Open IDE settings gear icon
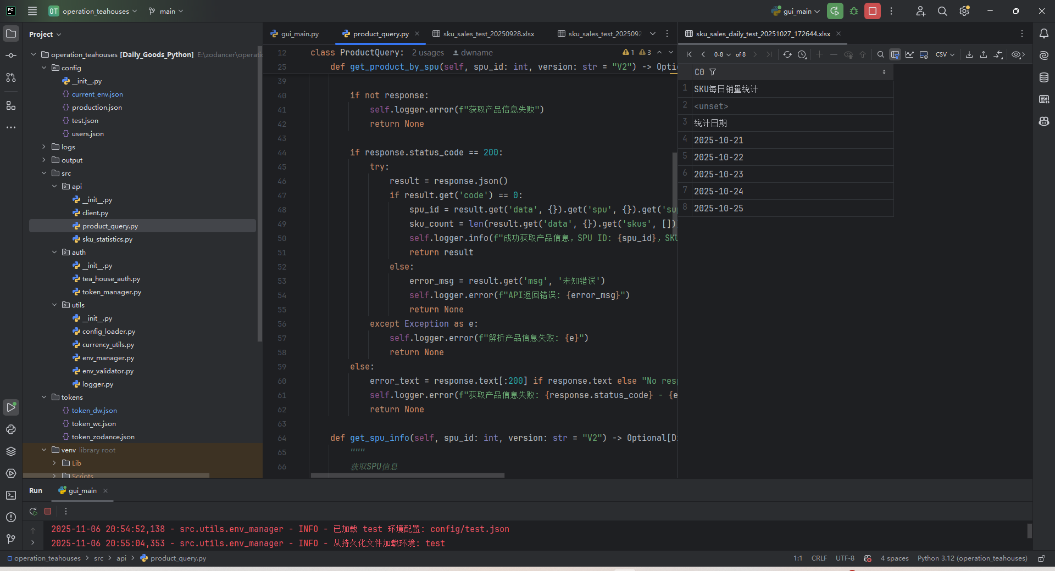Image resolution: width=1055 pixels, height=571 pixels. [x=964, y=11]
